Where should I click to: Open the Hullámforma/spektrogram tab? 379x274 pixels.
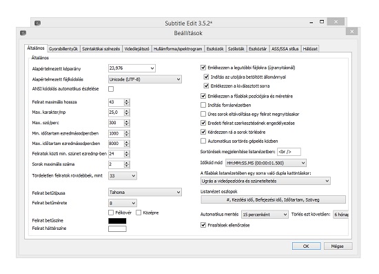(x=178, y=48)
